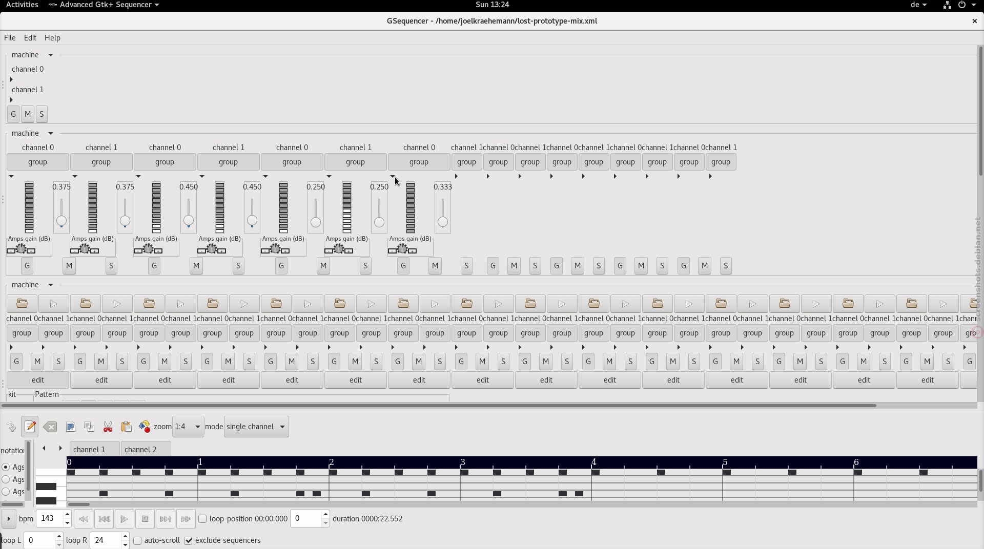Select the third Ags radio button
Image resolution: width=984 pixels, height=549 pixels.
(x=6, y=492)
